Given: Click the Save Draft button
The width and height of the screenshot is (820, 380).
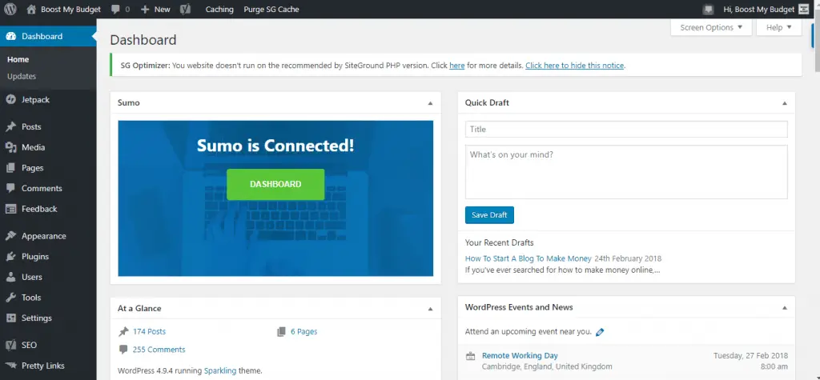Looking at the screenshot, I should pos(489,215).
